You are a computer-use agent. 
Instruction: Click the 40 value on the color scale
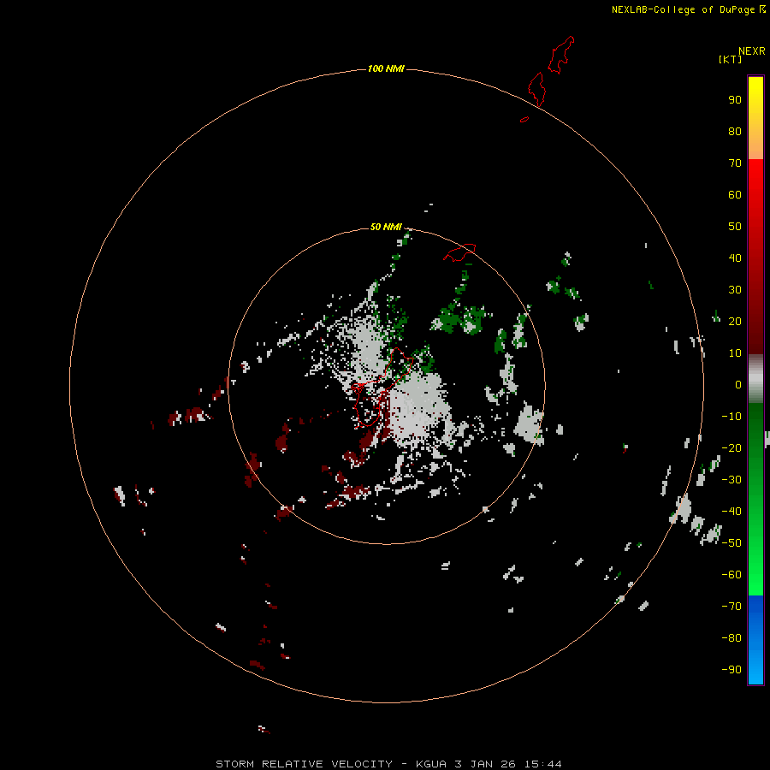point(735,258)
